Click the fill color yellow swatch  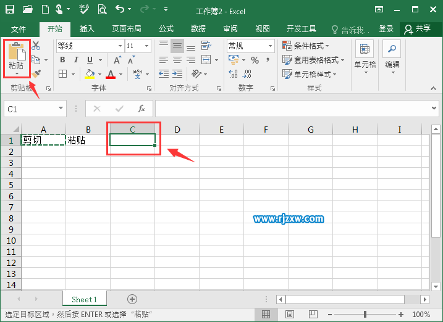click(x=90, y=74)
